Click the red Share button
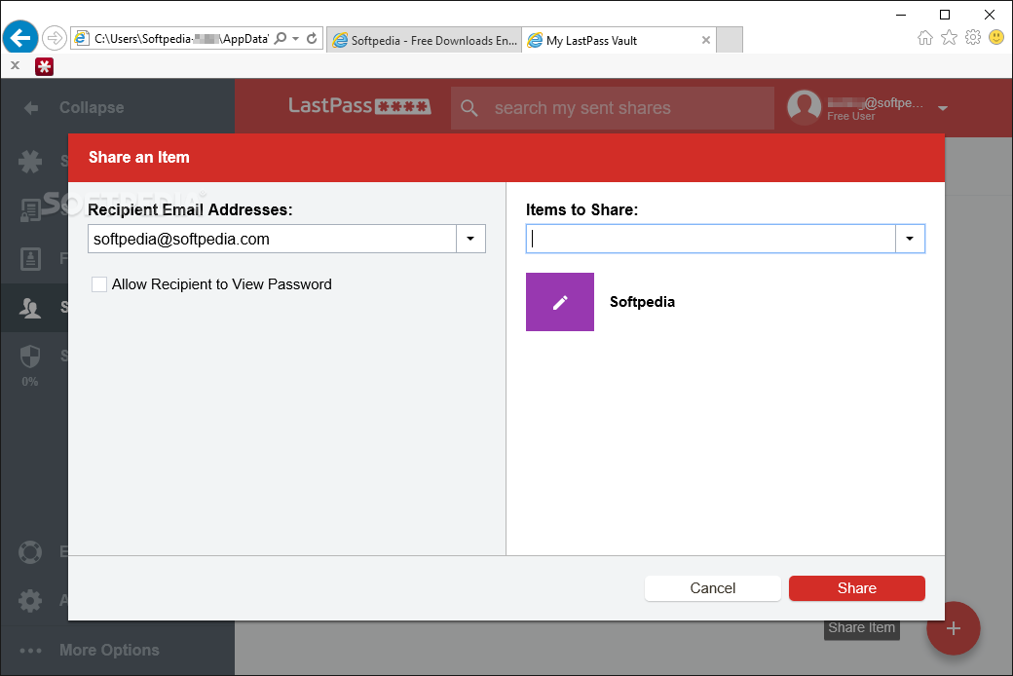This screenshot has width=1013, height=676. 856,588
